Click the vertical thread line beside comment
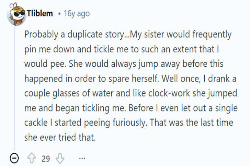Screen dimensions: 250x166 (x=14, y=86)
